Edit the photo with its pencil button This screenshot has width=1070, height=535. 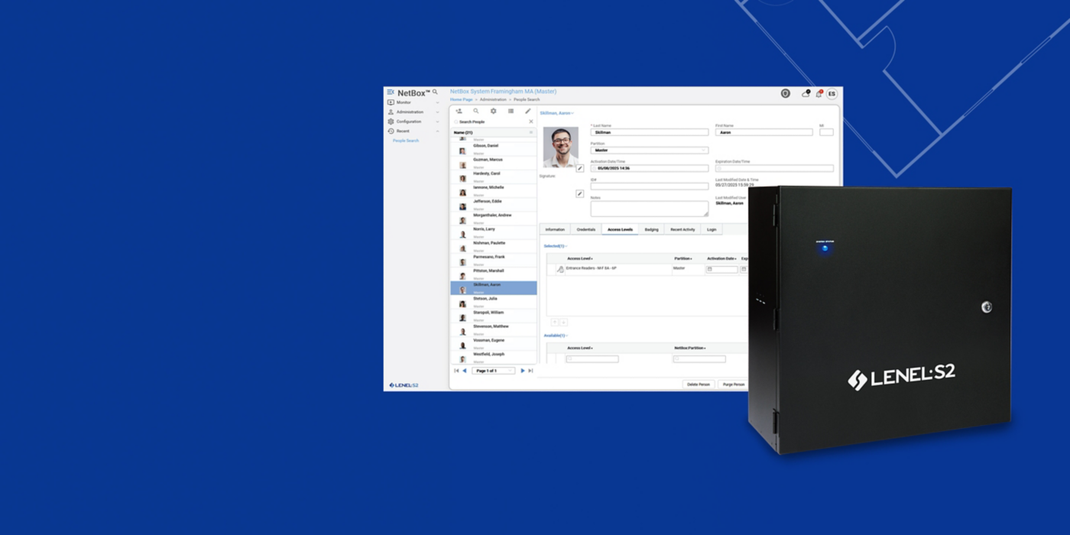point(579,169)
